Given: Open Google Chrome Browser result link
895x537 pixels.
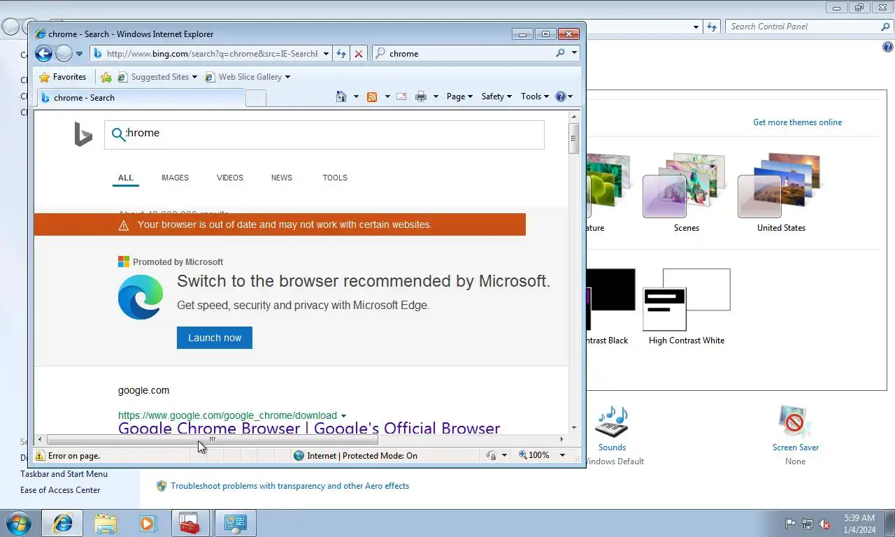Looking at the screenshot, I should click(309, 428).
